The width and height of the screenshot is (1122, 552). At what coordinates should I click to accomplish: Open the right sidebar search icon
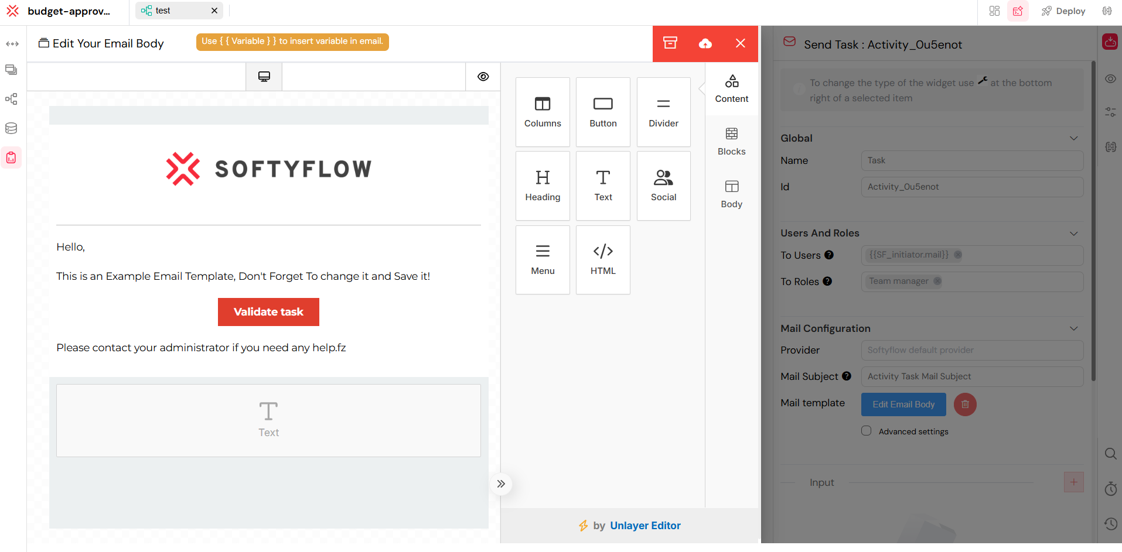click(1110, 454)
